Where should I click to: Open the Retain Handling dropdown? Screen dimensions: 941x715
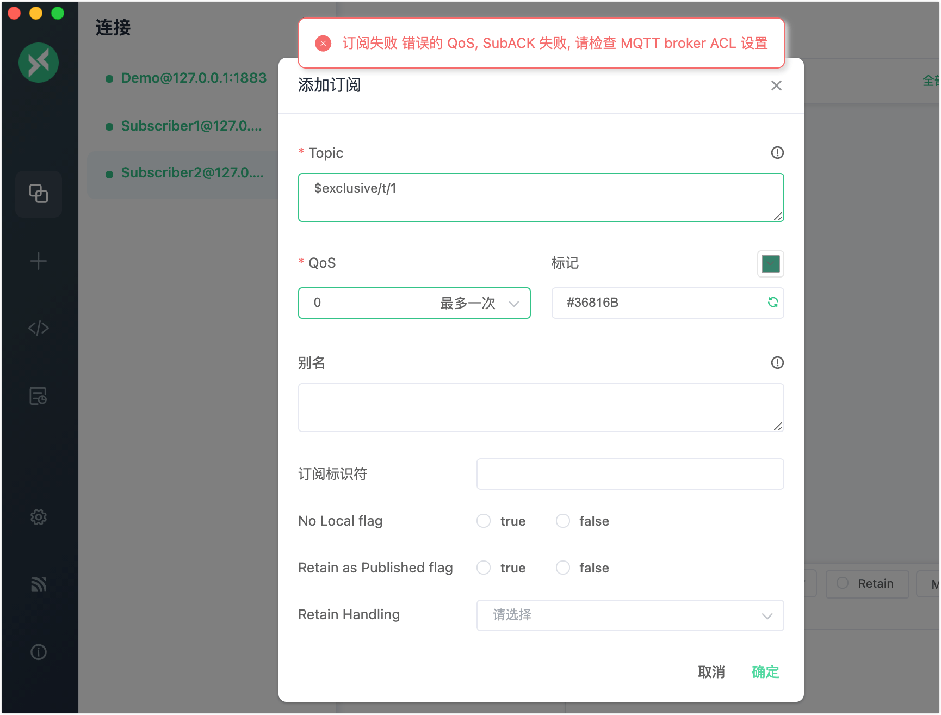630,615
